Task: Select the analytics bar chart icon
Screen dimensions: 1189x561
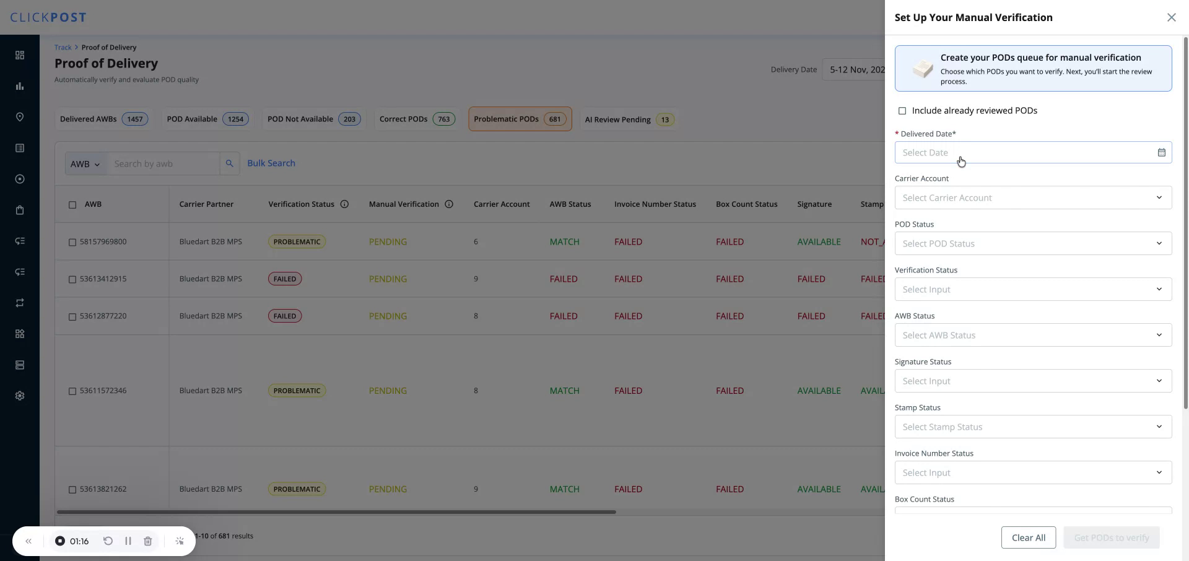Action: click(20, 85)
